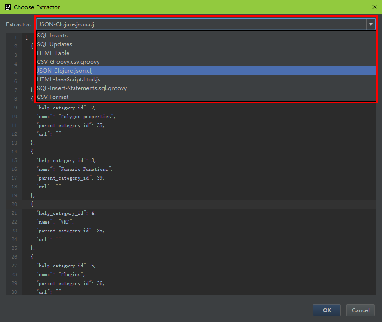The width and height of the screenshot is (382, 322).
Task: Collapse the Extractor dropdown arrow
Action: click(370, 24)
